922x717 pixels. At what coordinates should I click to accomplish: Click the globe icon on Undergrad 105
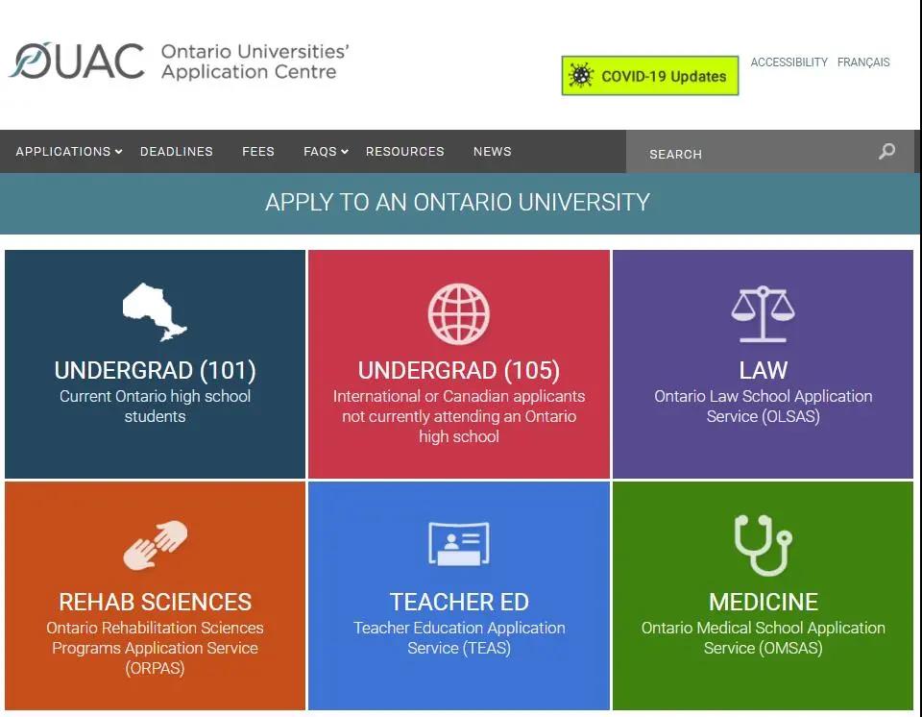point(459,313)
